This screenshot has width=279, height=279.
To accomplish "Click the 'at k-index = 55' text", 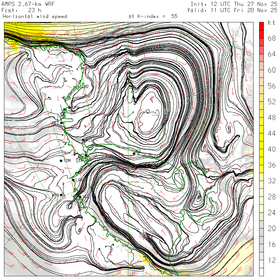I will click(153, 16).
